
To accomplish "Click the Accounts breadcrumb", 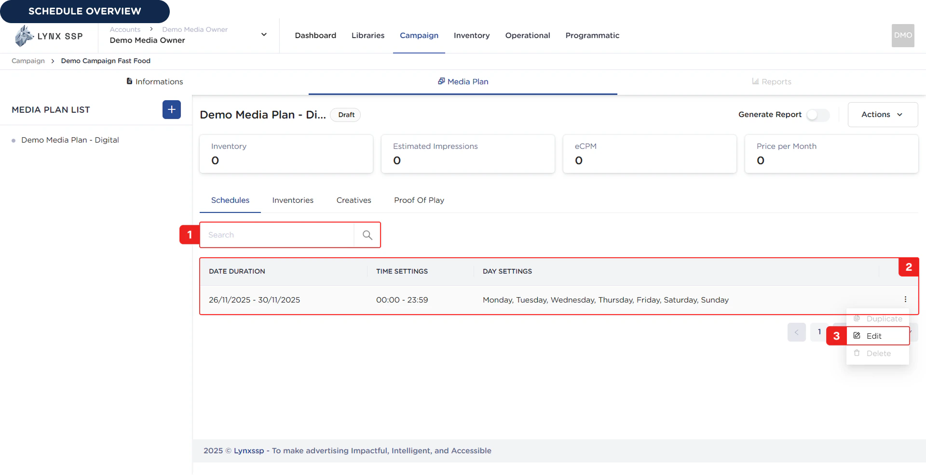I will coord(125,29).
